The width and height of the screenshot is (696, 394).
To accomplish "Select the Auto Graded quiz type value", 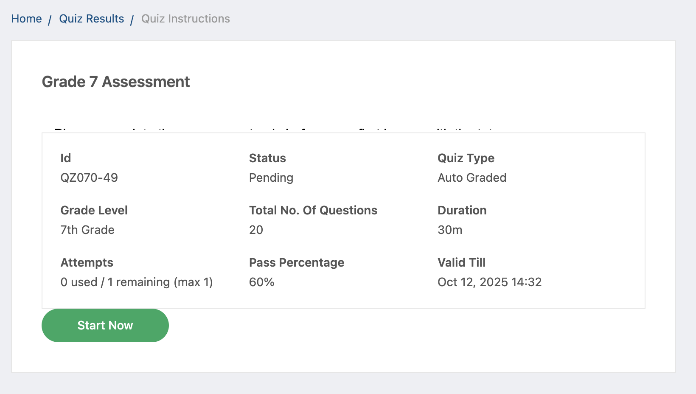I will pyautogui.click(x=471, y=177).
